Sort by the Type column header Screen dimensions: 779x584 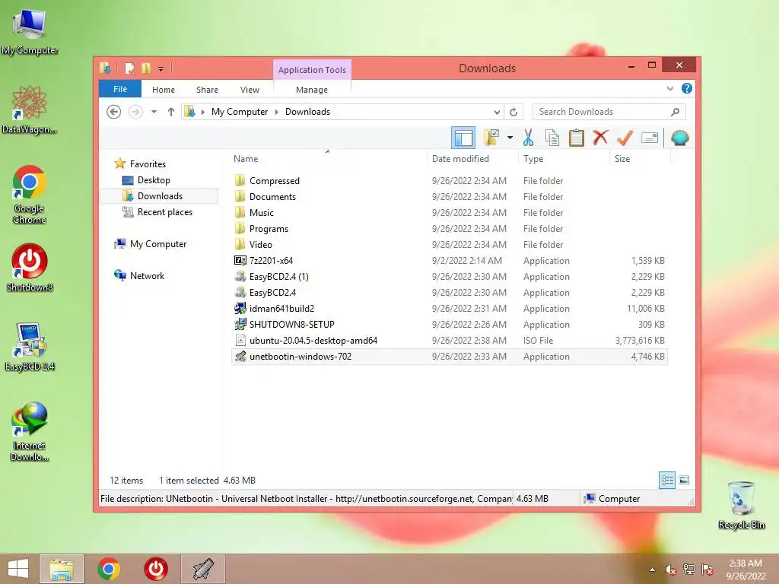pyautogui.click(x=564, y=159)
